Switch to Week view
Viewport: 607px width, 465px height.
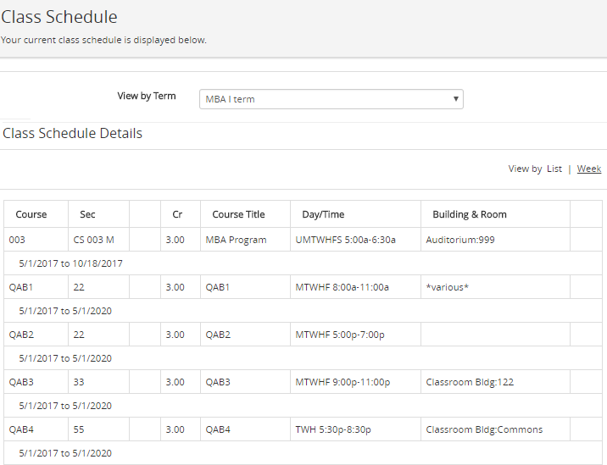click(x=588, y=169)
